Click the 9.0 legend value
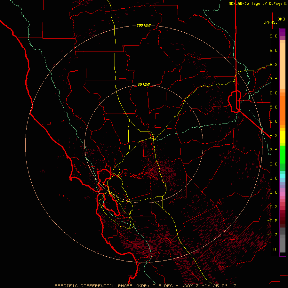 (x=274, y=50)
